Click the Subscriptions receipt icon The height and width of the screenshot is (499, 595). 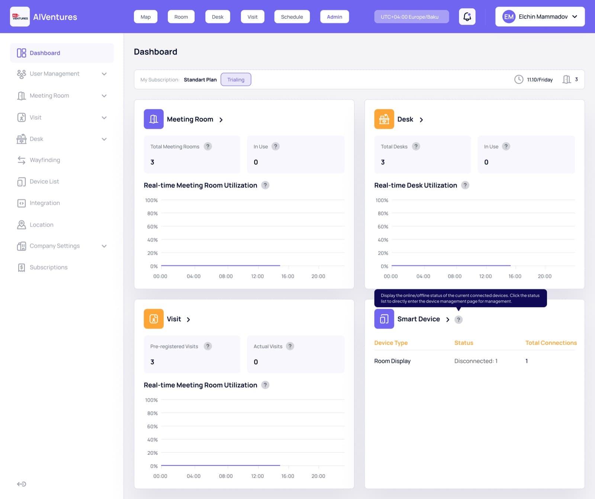[x=22, y=268]
